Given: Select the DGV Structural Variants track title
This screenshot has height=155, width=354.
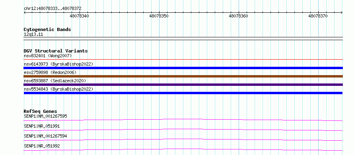Looking at the screenshot, I should point(56,51).
